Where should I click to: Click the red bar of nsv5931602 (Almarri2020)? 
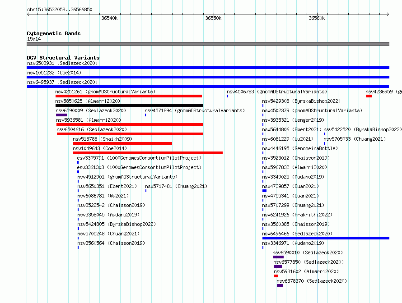pyautogui.click(x=276, y=276)
